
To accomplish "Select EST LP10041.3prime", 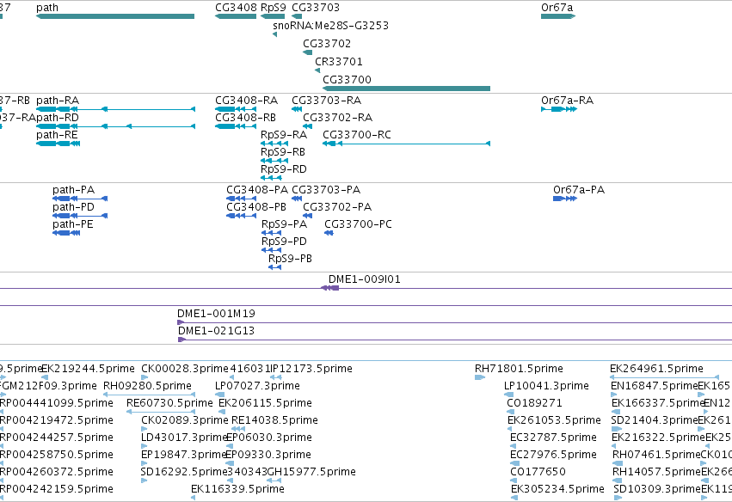I will (x=546, y=386).
